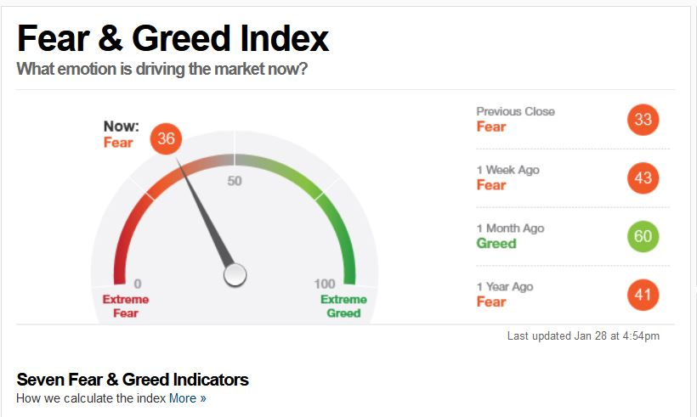This screenshot has width=697, height=417.
Task: Click the Extreme Greed gauge label
Action: click(343, 306)
